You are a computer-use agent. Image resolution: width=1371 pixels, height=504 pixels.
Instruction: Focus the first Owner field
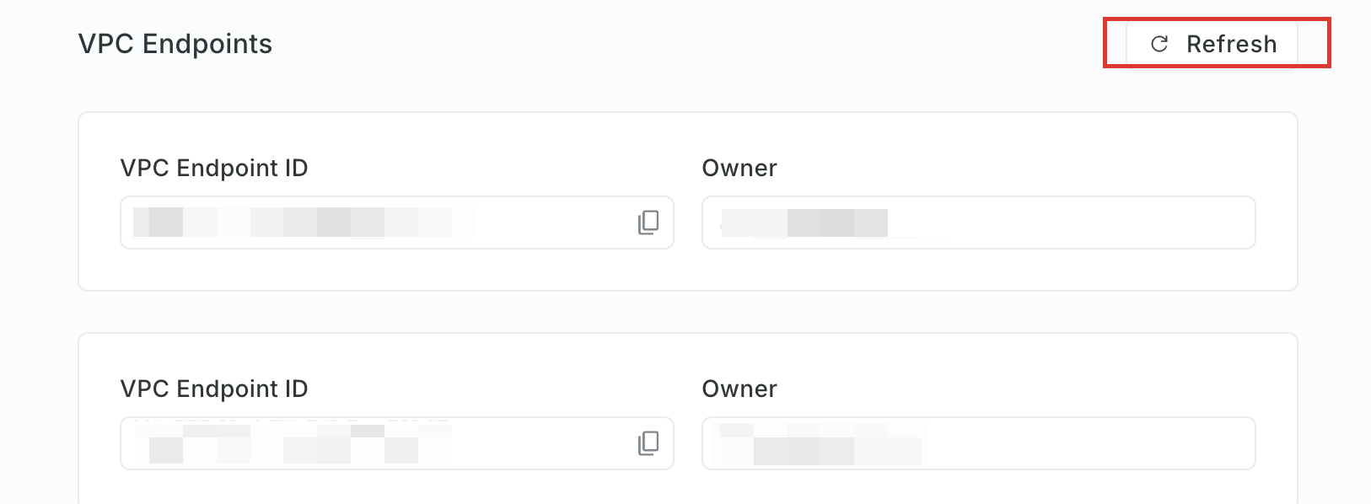[x=979, y=223]
